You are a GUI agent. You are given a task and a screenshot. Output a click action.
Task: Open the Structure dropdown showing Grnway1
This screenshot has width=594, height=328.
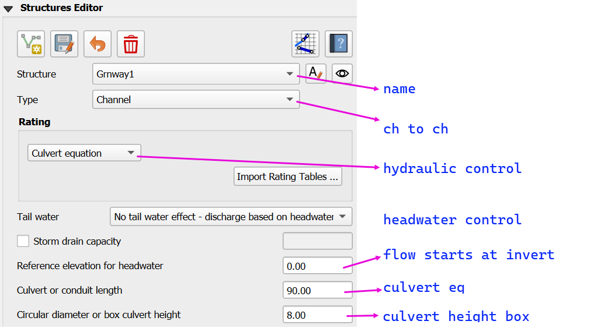coord(196,74)
